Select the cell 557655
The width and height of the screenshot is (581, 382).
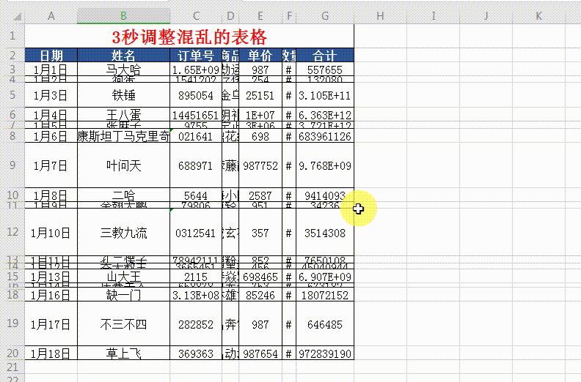tap(325, 70)
